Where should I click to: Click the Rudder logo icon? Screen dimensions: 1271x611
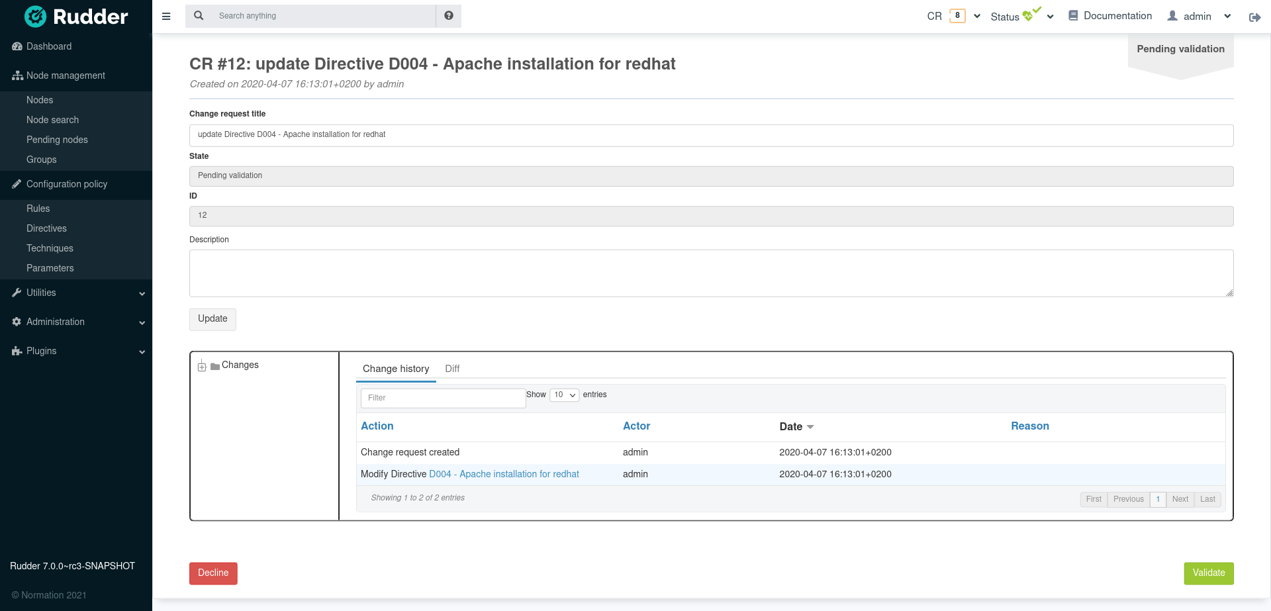coord(36,17)
